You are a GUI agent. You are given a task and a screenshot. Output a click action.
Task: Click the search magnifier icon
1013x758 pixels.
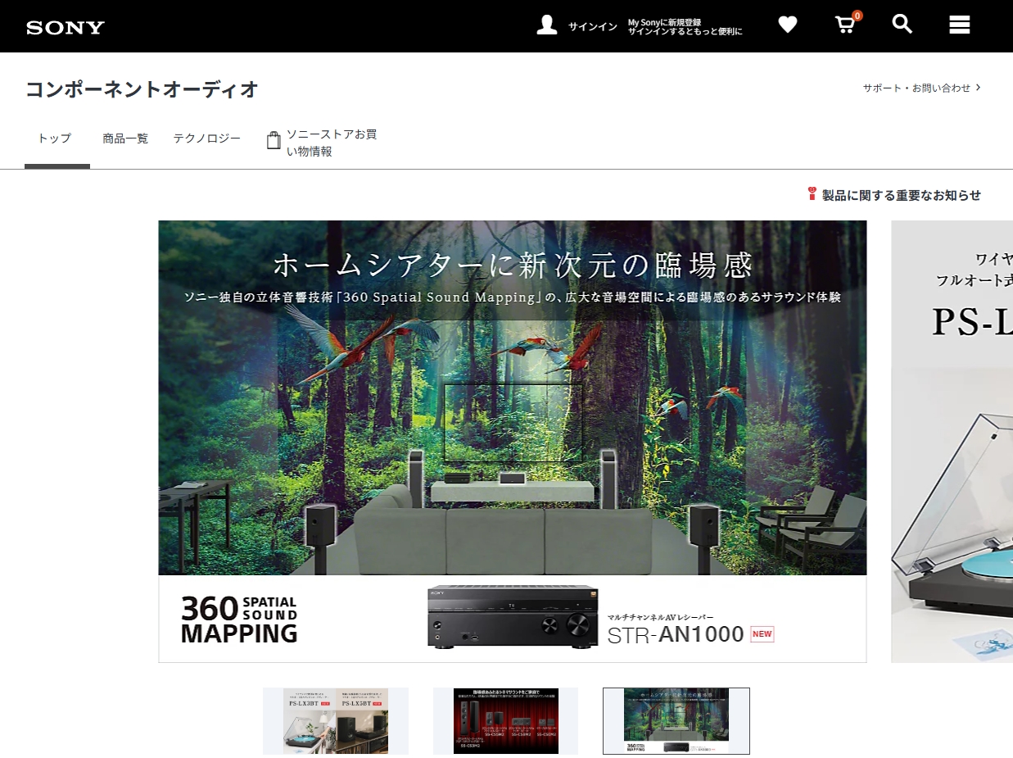tap(902, 25)
